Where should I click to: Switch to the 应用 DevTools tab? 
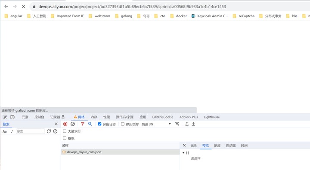[143, 117]
